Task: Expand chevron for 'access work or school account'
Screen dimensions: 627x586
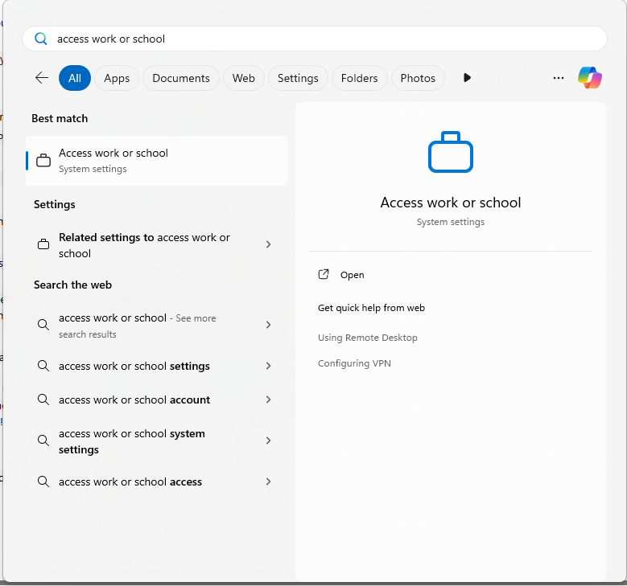Action: pyautogui.click(x=268, y=400)
